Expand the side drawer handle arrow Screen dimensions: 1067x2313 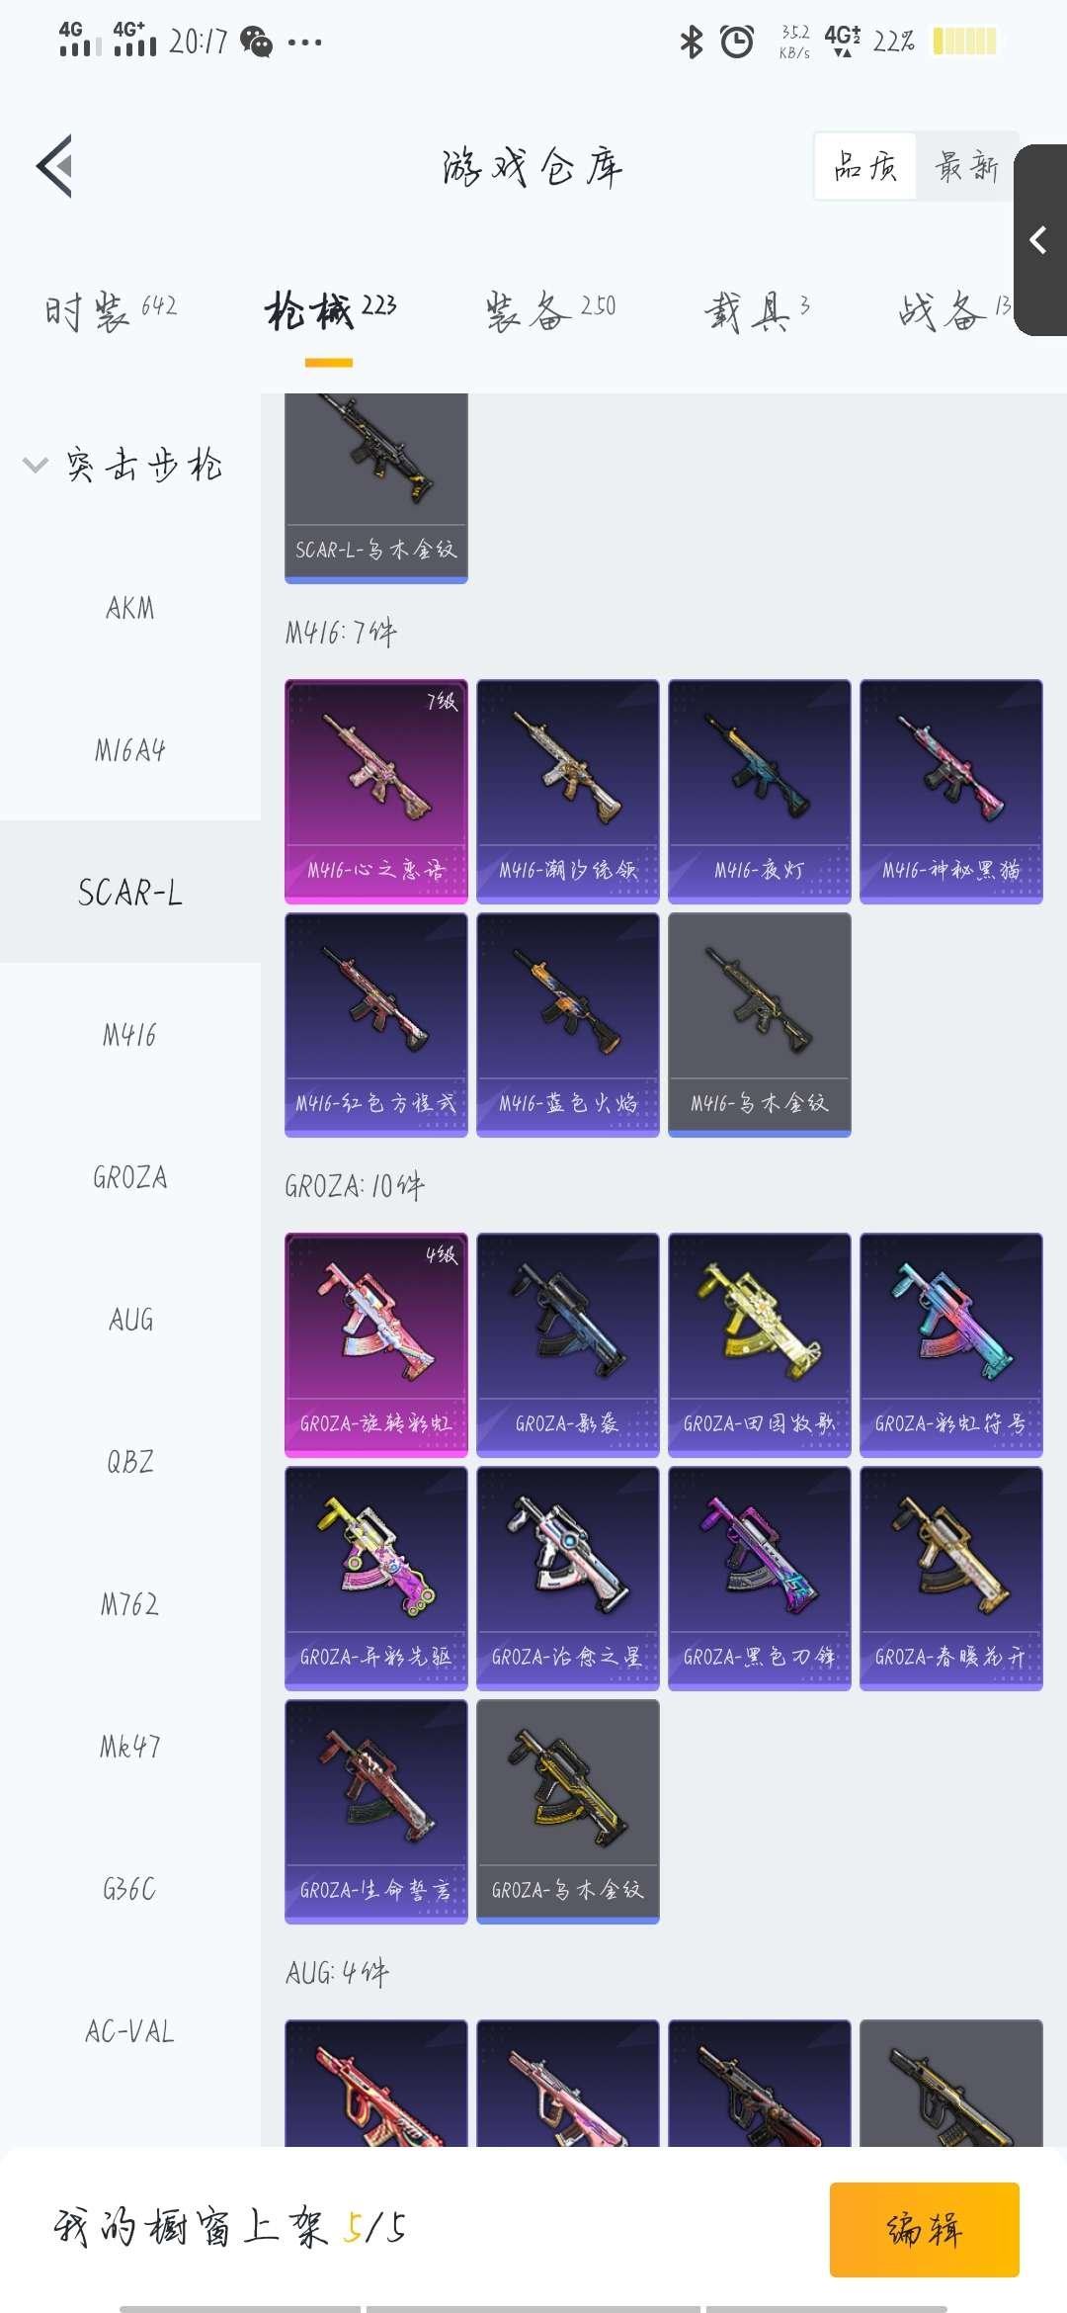(x=1039, y=240)
